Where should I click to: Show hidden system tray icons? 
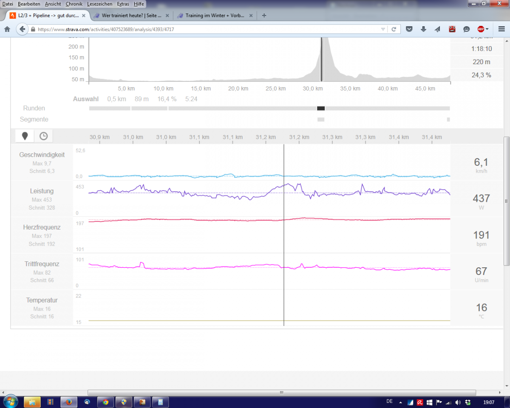(x=400, y=402)
